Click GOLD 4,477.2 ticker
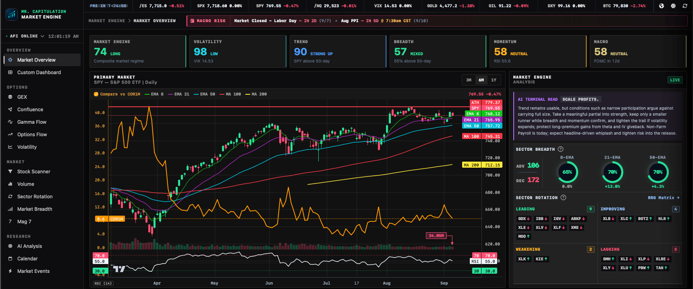693x289 pixels. click(x=451, y=6)
